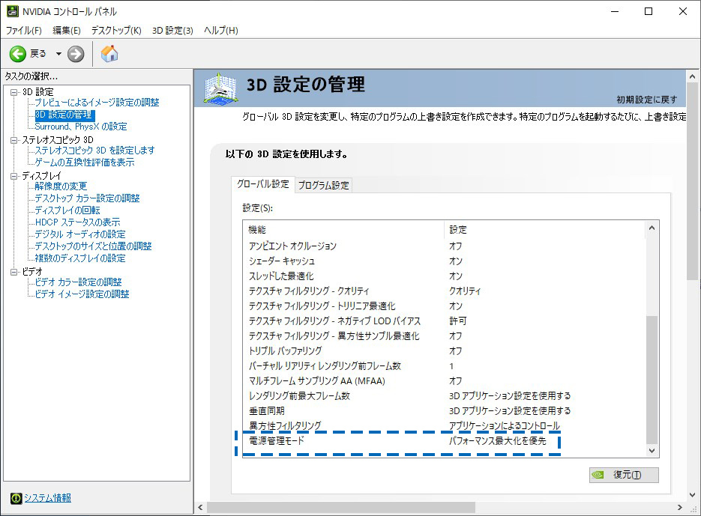Screen dimensions: 701x516
Task: Collapse the ディスプレイ tree node
Action: (x=13, y=176)
